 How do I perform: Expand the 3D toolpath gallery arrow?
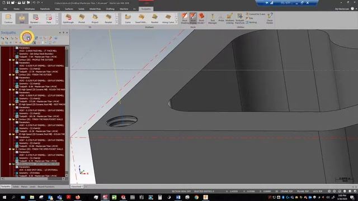click(x=117, y=22)
